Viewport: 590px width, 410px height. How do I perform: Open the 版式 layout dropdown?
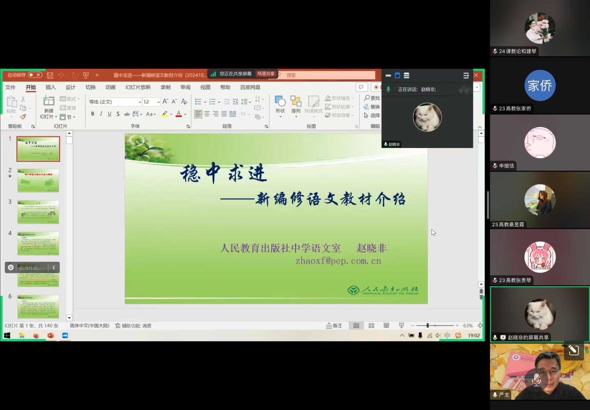point(70,99)
